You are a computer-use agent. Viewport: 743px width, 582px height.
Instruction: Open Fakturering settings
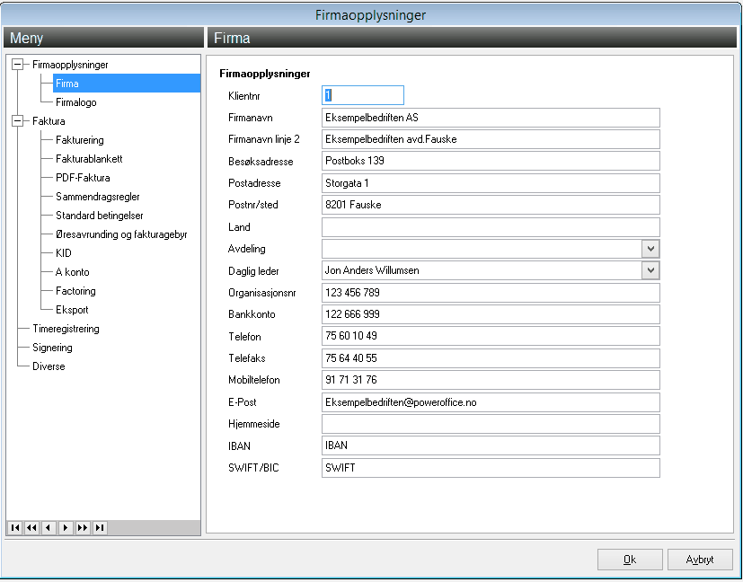(80, 140)
